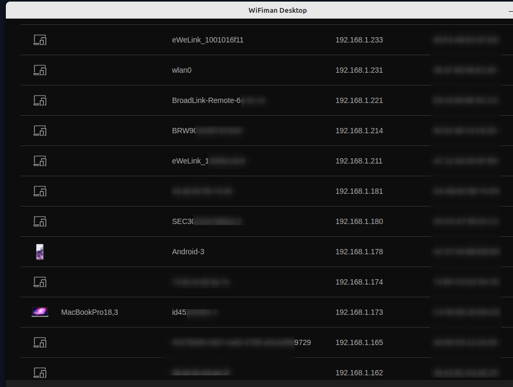Click device icon in 192.168.1.174 row
Image resolution: width=513 pixels, height=387 pixels.
coord(40,282)
